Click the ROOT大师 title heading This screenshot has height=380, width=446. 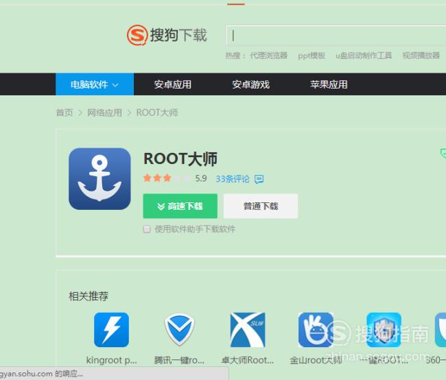[x=180, y=158]
